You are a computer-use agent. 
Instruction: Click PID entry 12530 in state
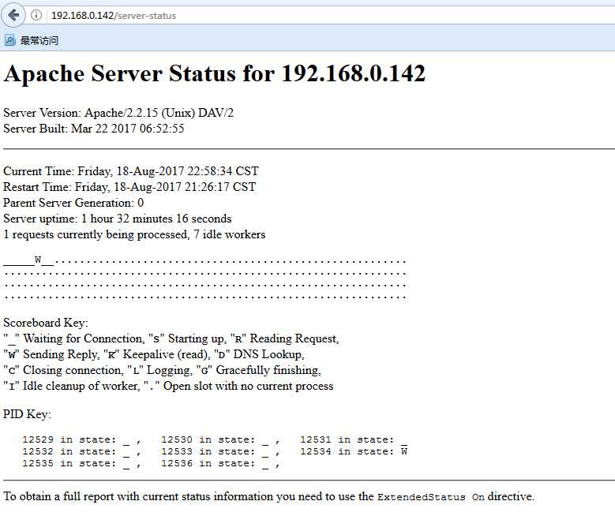pyautogui.click(x=221, y=440)
